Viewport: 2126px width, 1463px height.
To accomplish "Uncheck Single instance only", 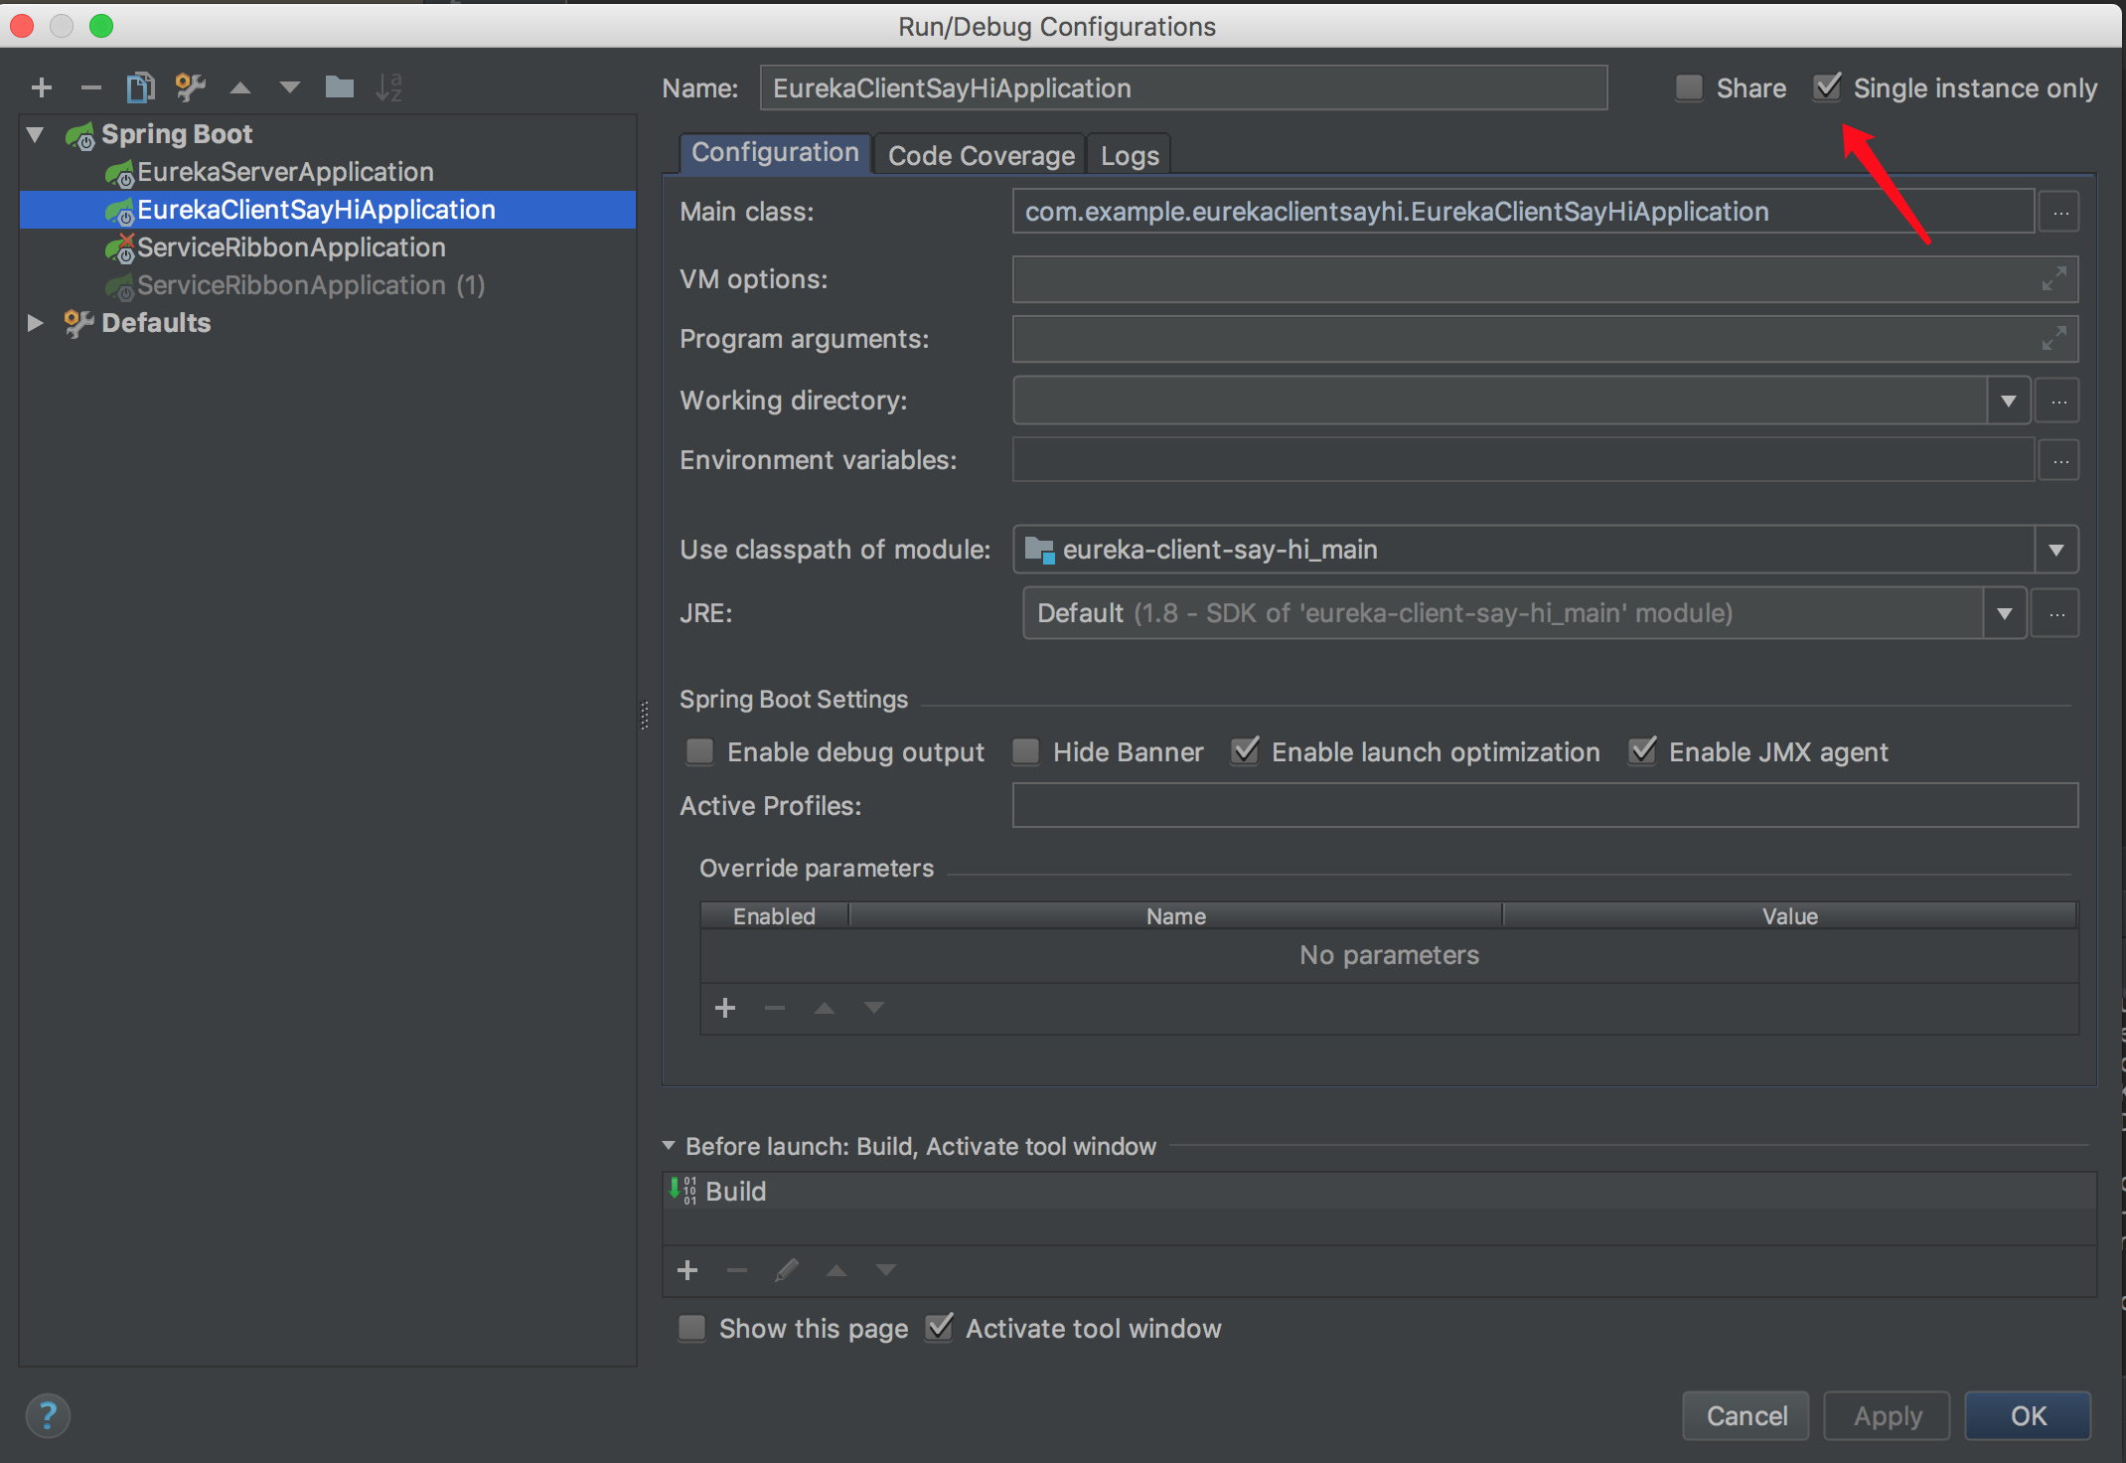I will (x=1827, y=87).
